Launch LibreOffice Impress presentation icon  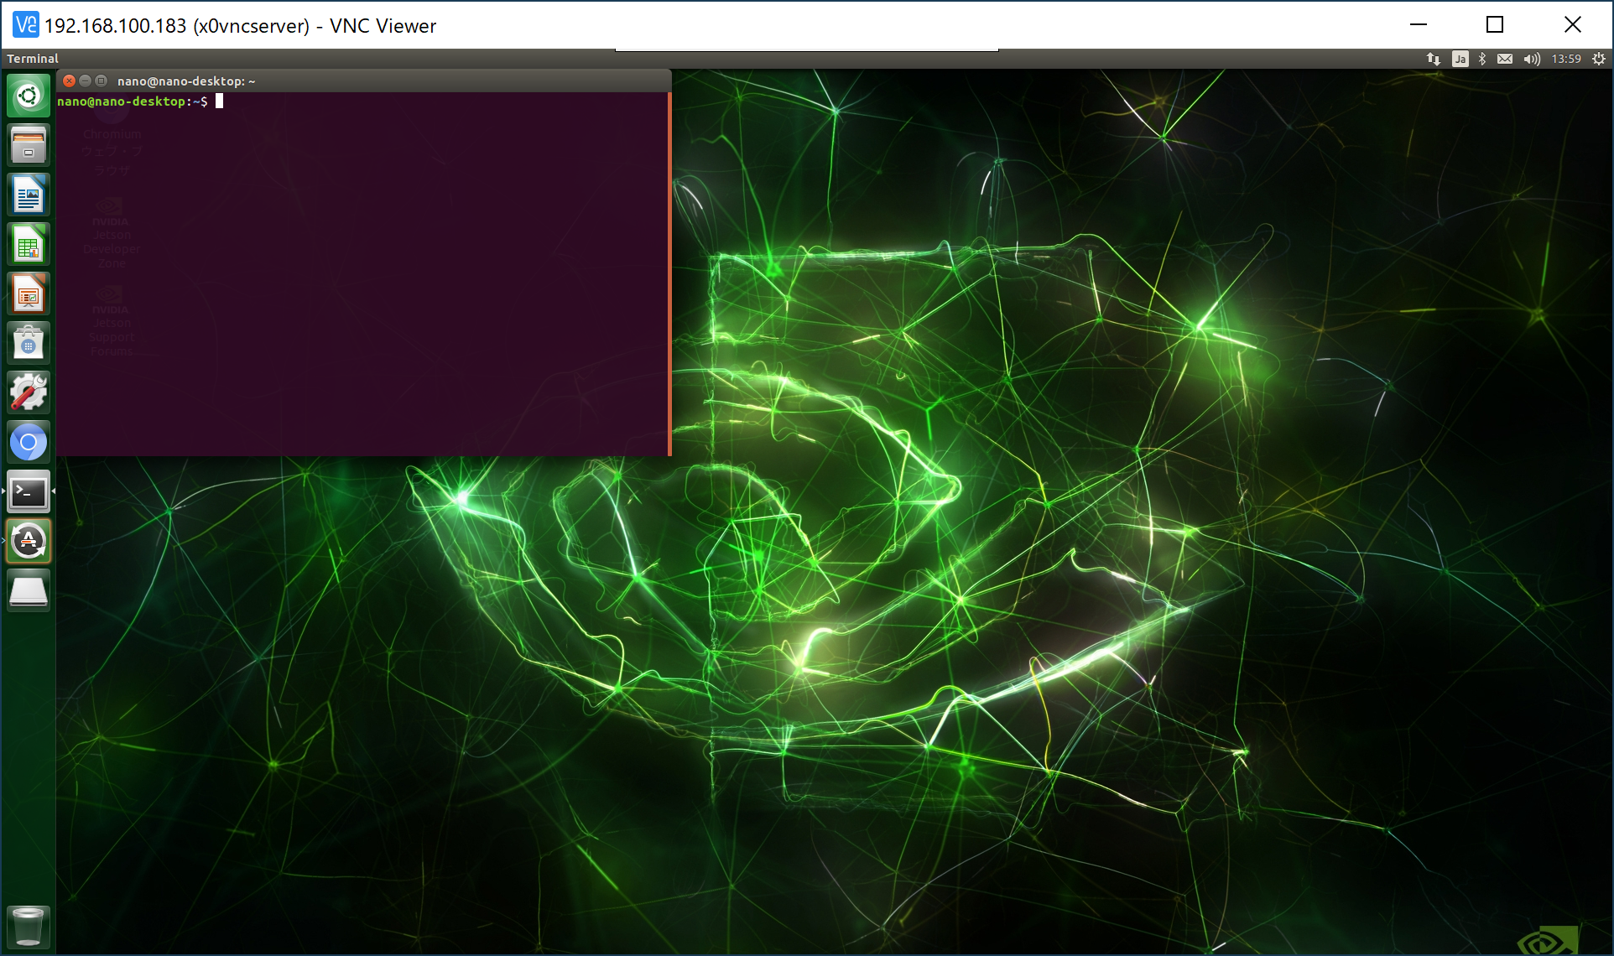point(29,294)
